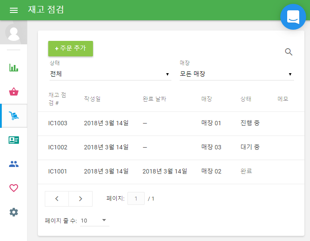Screen dimensions: 310x241
Task: Open the employee ID card section
Action: [14, 140]
